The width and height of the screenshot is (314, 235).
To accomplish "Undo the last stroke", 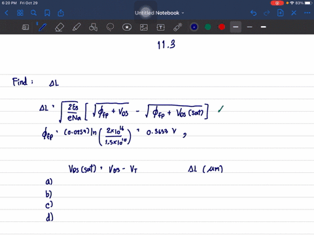I will (x=253, y=13).
